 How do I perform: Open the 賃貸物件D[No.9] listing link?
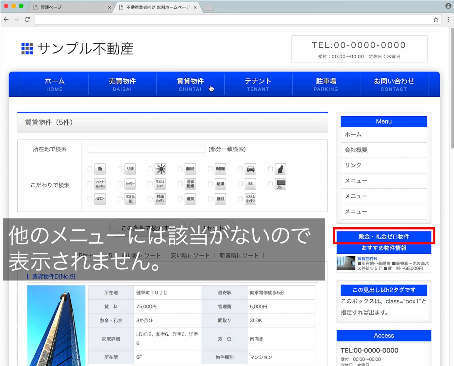[x=54, y=277]
